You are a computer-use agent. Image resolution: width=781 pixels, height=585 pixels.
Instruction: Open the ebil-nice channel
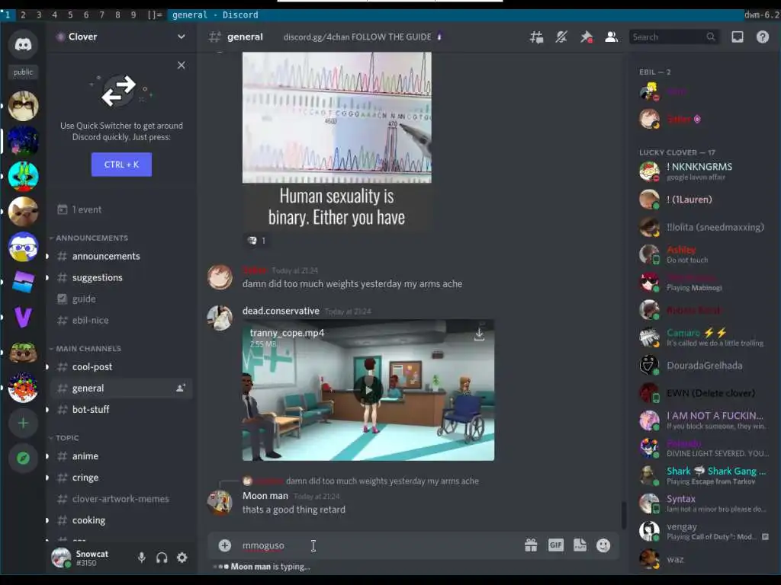pos(121,321)
